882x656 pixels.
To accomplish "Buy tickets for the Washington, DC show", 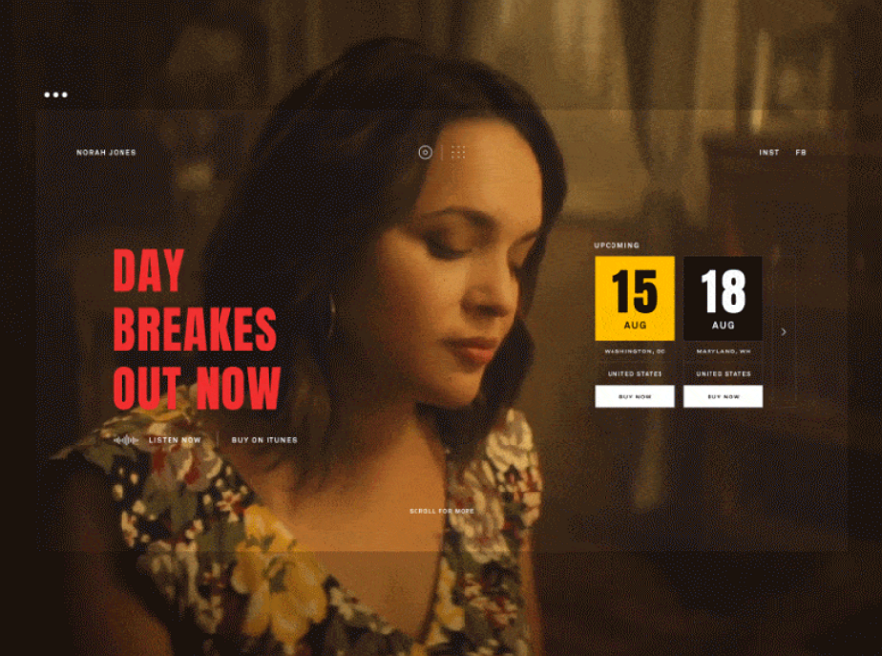I will 634,397.
